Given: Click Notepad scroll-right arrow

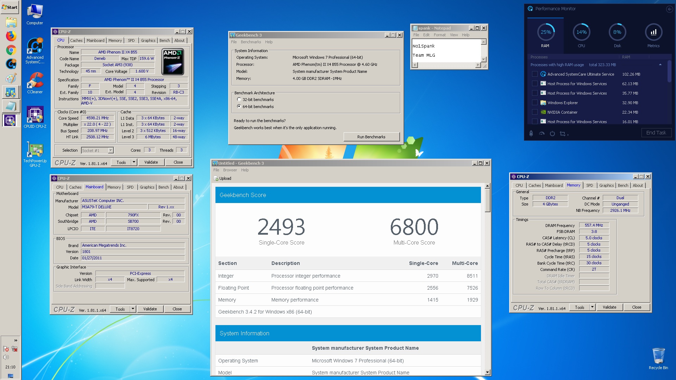Looking at the screenshot, I should [x=478, y=65].
